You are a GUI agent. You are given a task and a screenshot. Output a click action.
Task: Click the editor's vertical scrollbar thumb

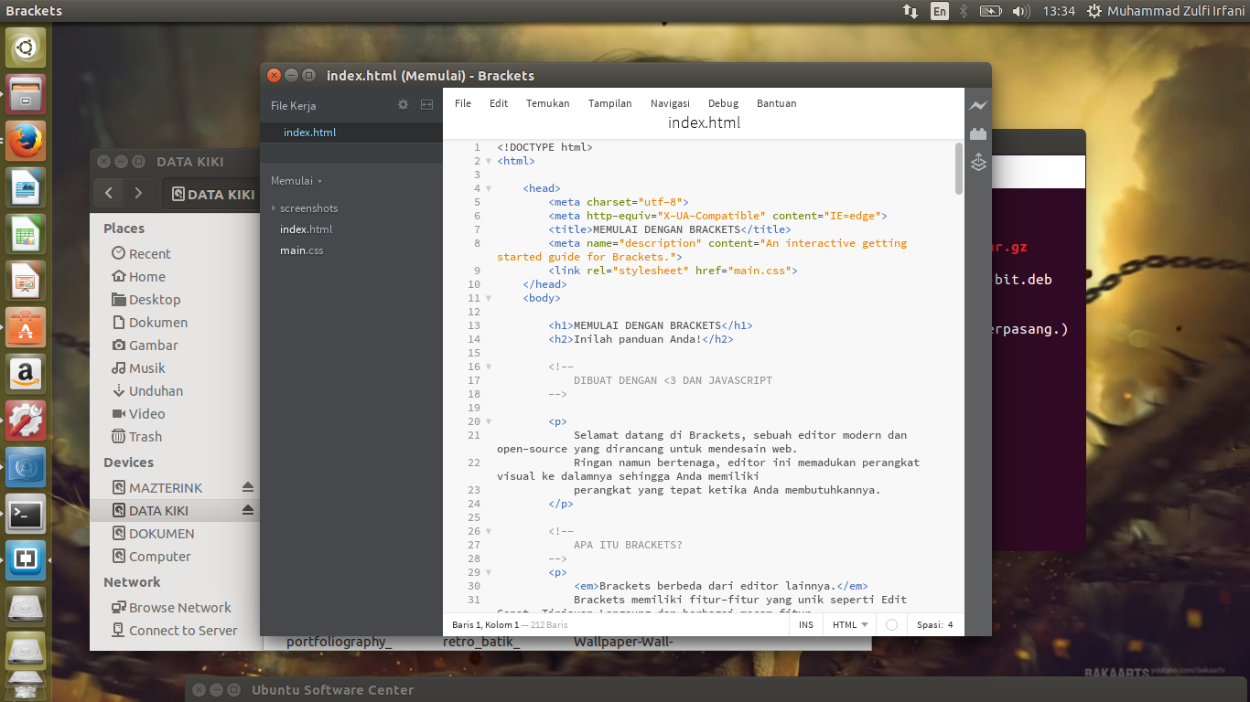(x=959, y=168)
